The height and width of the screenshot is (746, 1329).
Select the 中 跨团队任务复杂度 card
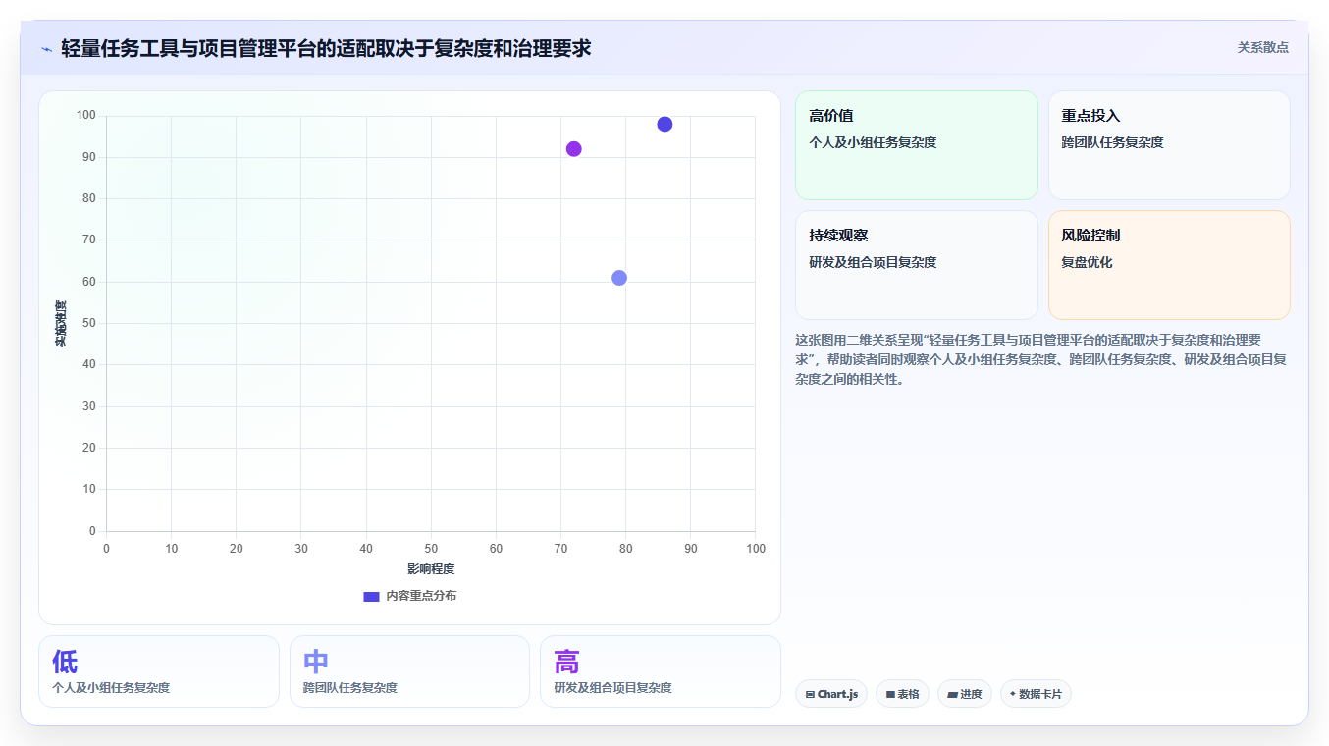[x=409, y=671]
